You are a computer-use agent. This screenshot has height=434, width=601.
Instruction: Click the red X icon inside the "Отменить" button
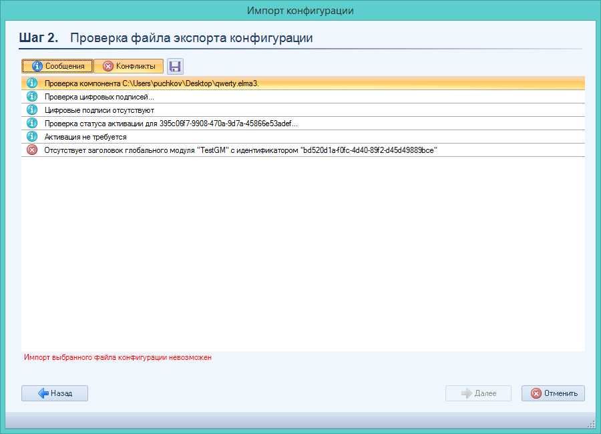pyautogui.click(x=536, y=393)
